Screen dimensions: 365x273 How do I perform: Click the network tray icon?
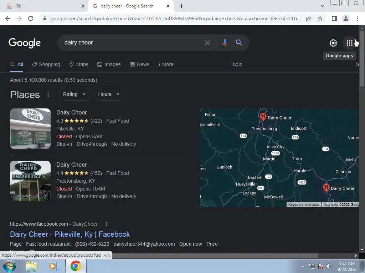tap(312, 266)
